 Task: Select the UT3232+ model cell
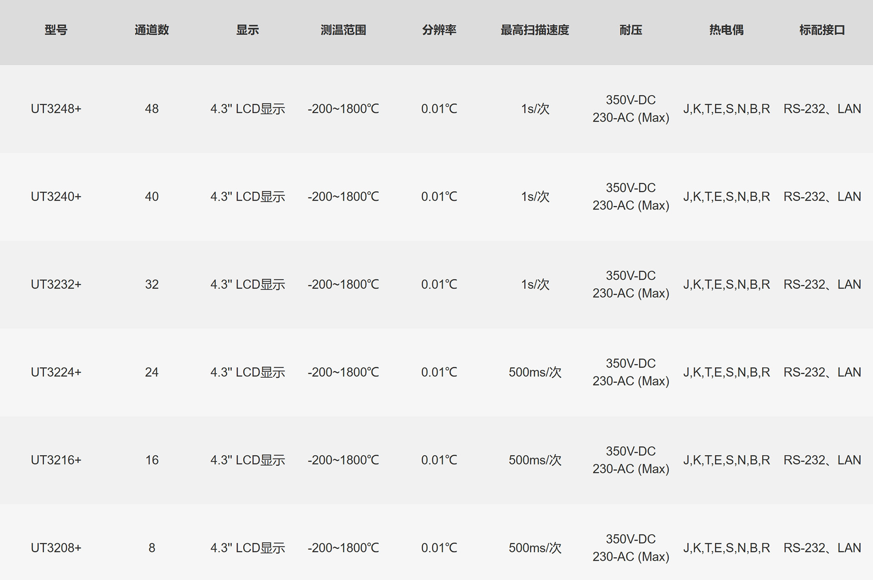point(56,284)
